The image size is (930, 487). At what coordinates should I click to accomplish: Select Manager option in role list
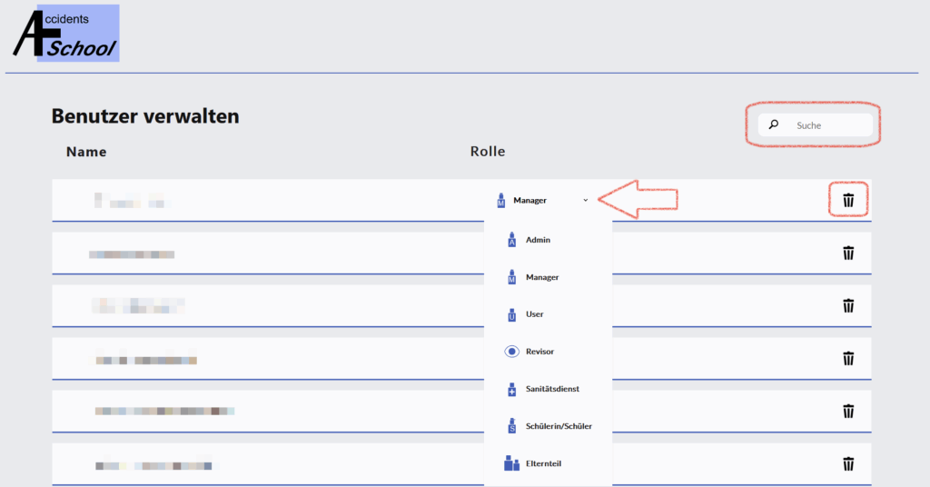(541, 277)
